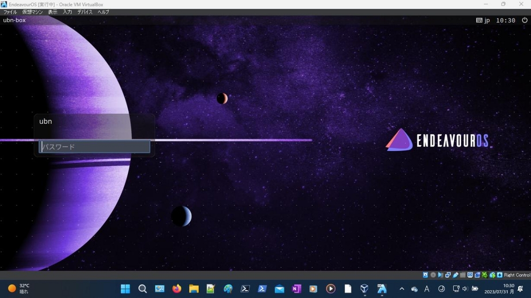Click the ubn-box hostname label

click(x=14, y=20)
